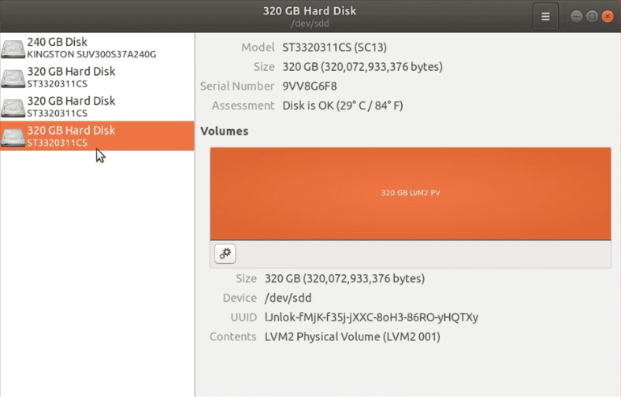
Task: Open the hamburger menu in title bar
Action: [x=545, y=17]
